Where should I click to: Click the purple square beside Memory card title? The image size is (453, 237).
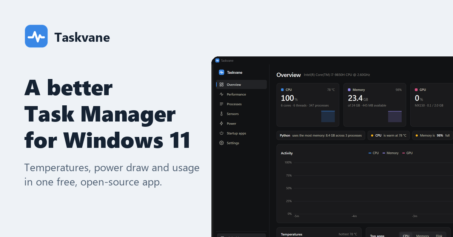(349, 90)
